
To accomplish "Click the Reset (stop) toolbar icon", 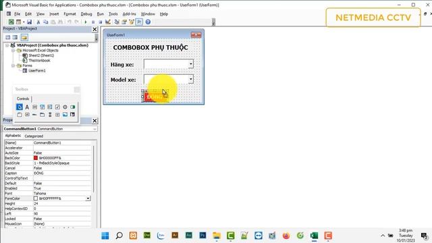I will (101, 22).
